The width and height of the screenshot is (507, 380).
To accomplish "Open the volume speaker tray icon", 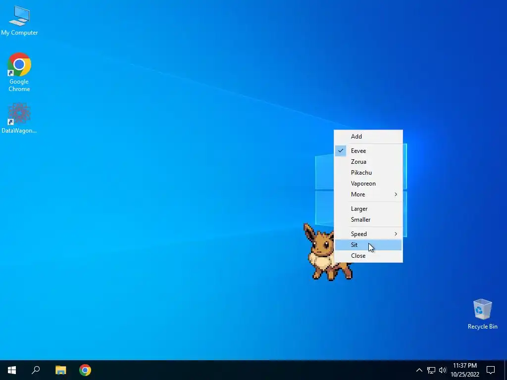I will pyautogui.click(x=443, y=370).
